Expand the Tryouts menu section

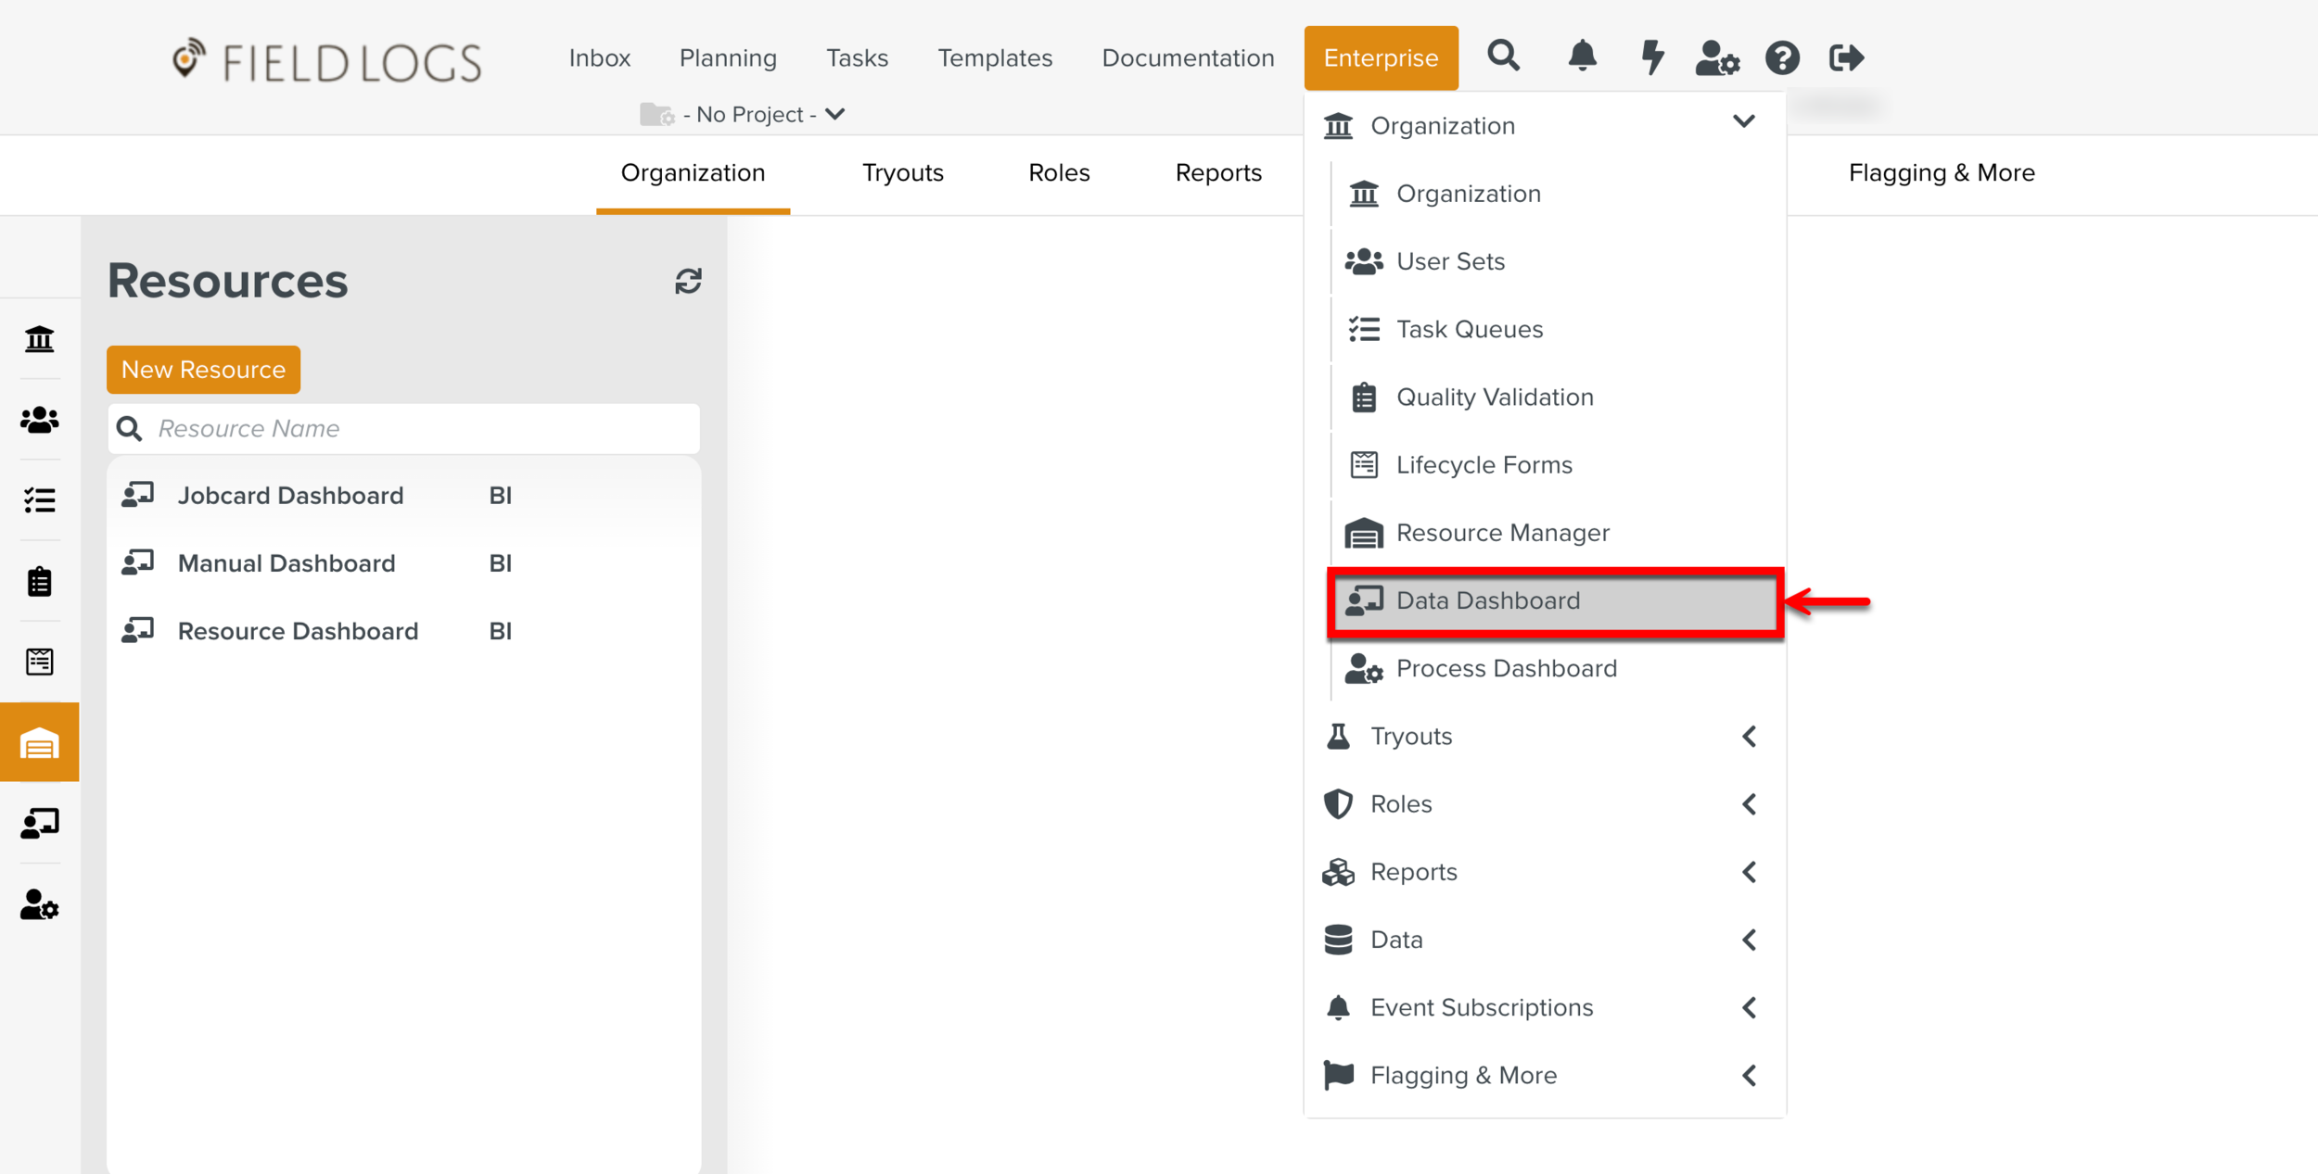(x=1749, y=737)
